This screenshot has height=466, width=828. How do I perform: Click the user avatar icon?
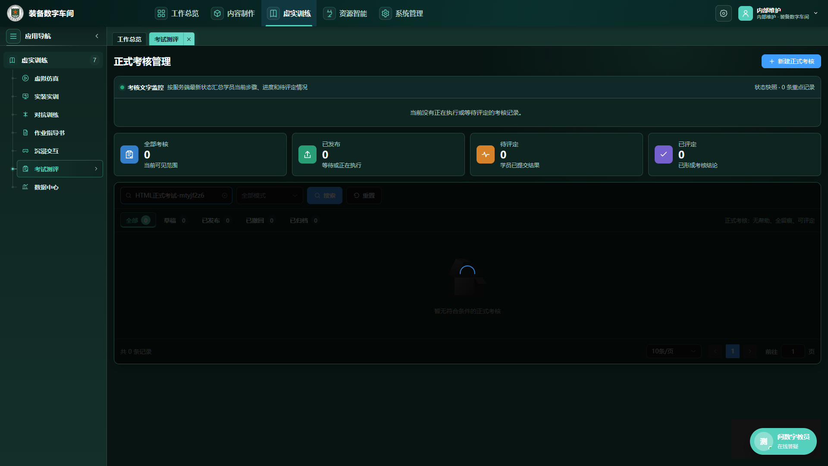tap(745, 13)
